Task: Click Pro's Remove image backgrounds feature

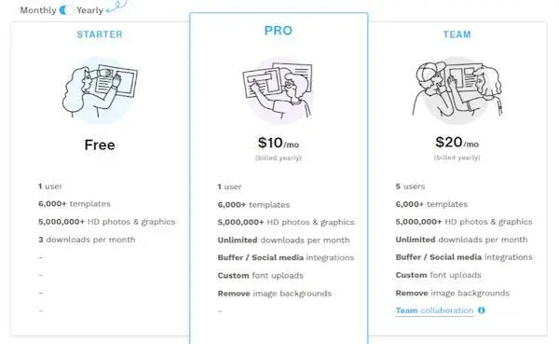Action: tap(275, 294)
